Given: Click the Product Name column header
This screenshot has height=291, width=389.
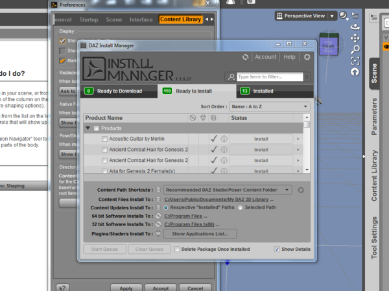Looking at the screenshot, I should 136,118.
